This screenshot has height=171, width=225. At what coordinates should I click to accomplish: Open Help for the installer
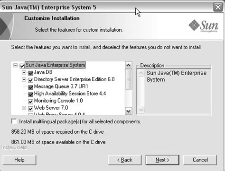point(19,160)
